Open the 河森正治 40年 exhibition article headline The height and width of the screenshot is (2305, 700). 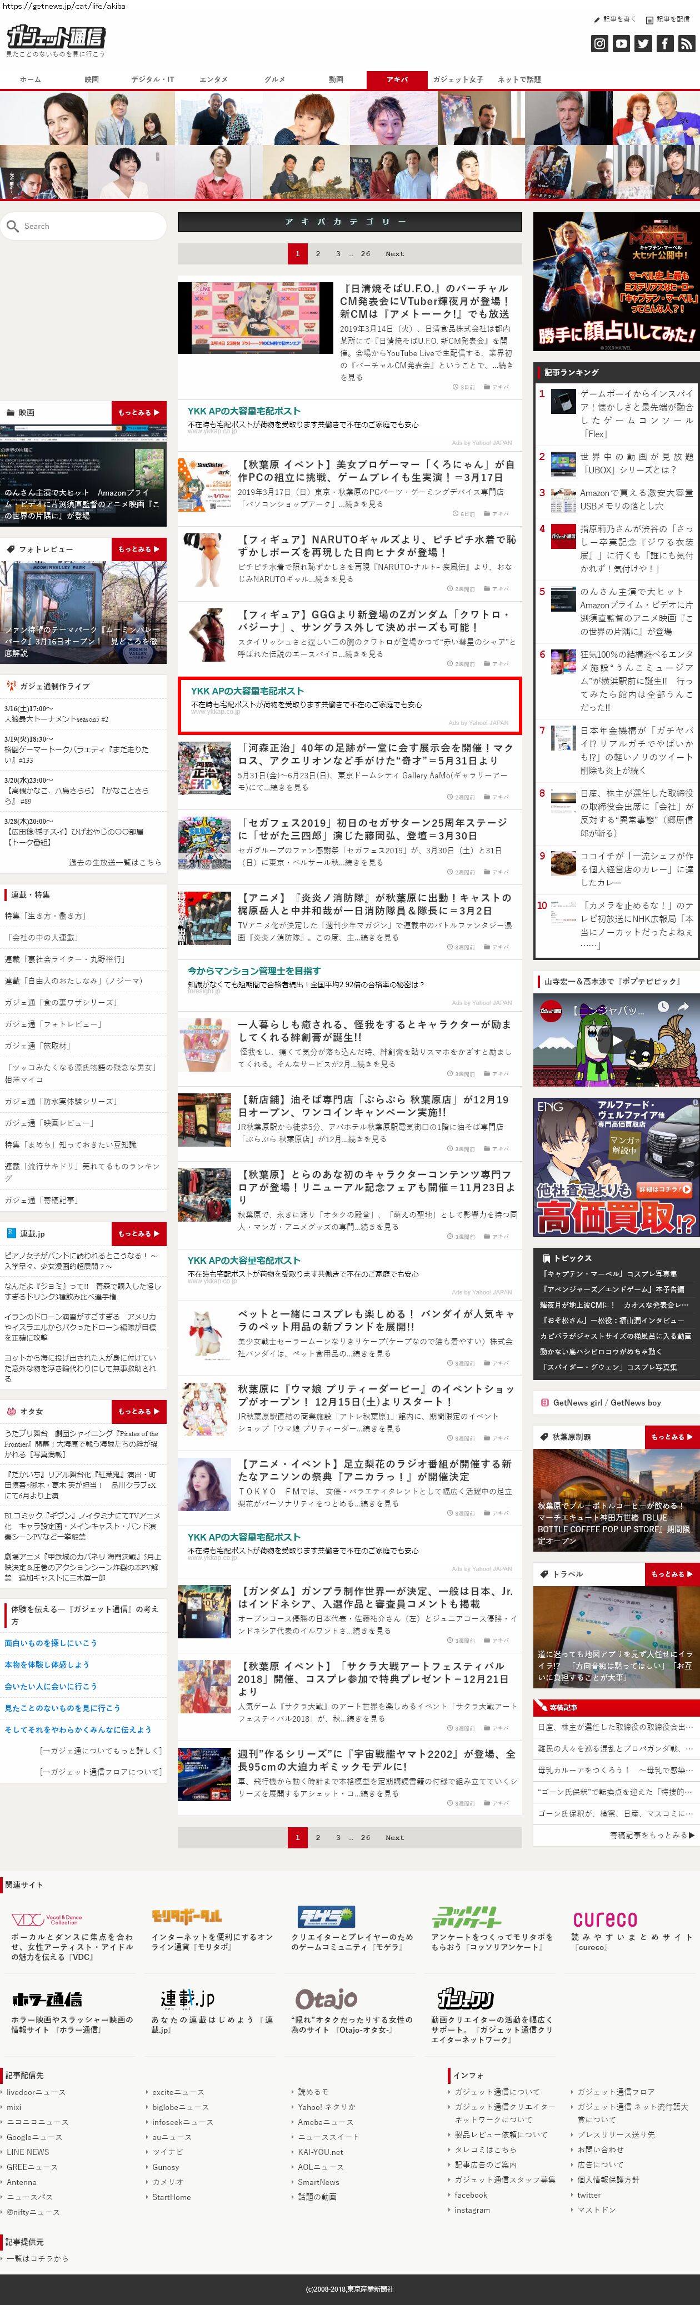[376, 754]
